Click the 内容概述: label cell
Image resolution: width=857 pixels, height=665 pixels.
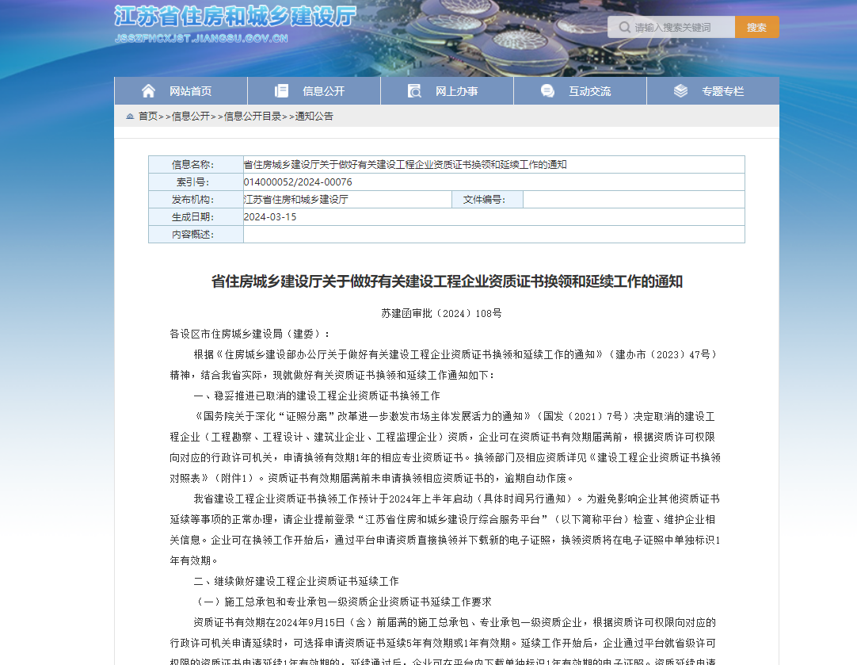[196, 235]
